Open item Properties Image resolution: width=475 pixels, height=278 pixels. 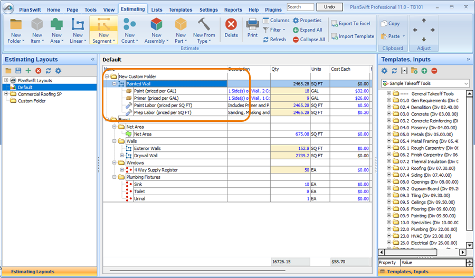tap(307, 20)
